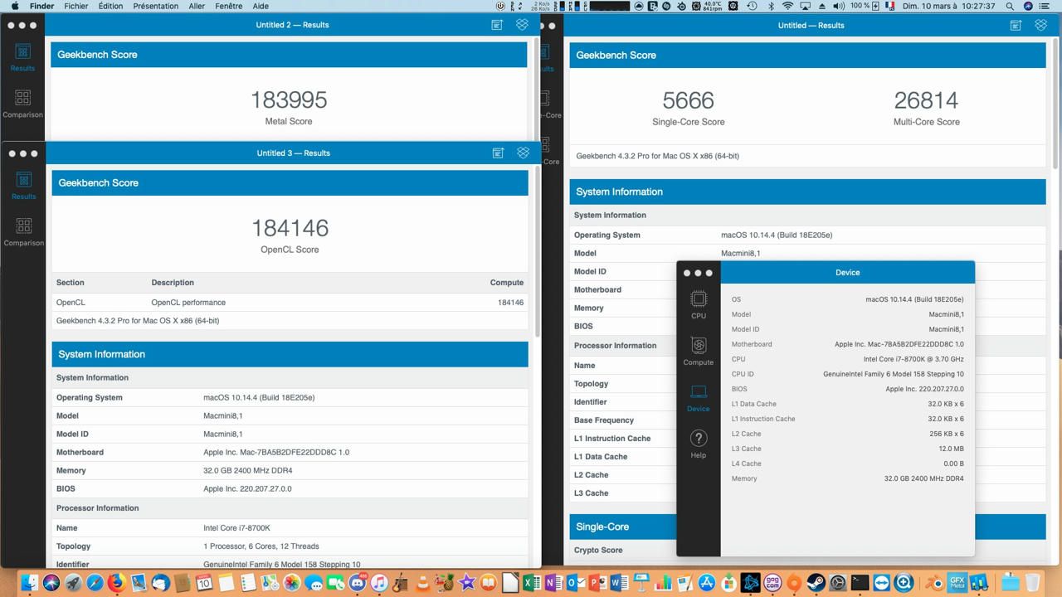This screenshot has width=1062, height=597.
Task: Open Safari from the Dock
Action: click(x=95, y=583)
